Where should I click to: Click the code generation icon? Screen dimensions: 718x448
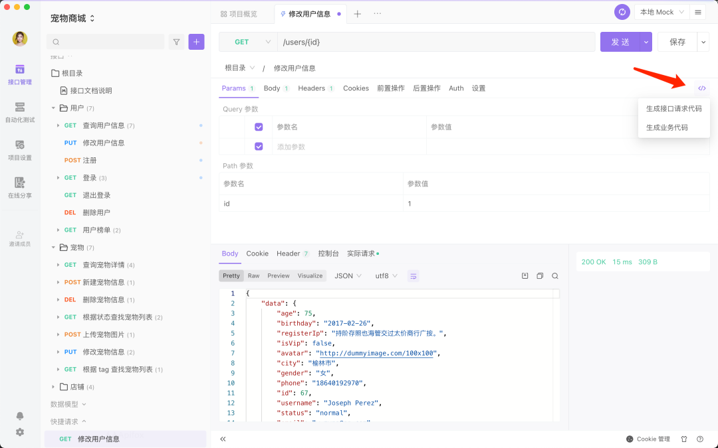coord(701,88)
